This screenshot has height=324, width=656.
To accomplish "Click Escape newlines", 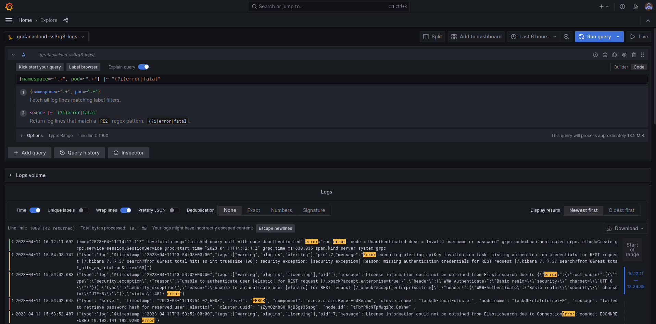I will click(x=275, y=228).
